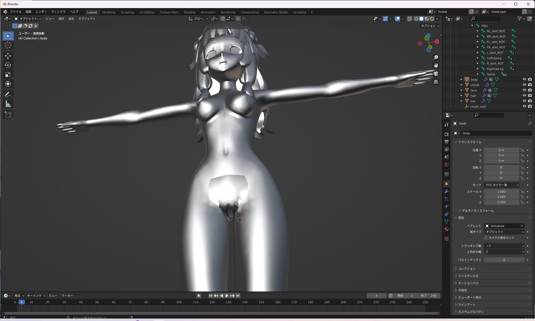Open the レンダー menu
Image resolution: width=535 pixels, height=321 pixels.
coord(41,12)
